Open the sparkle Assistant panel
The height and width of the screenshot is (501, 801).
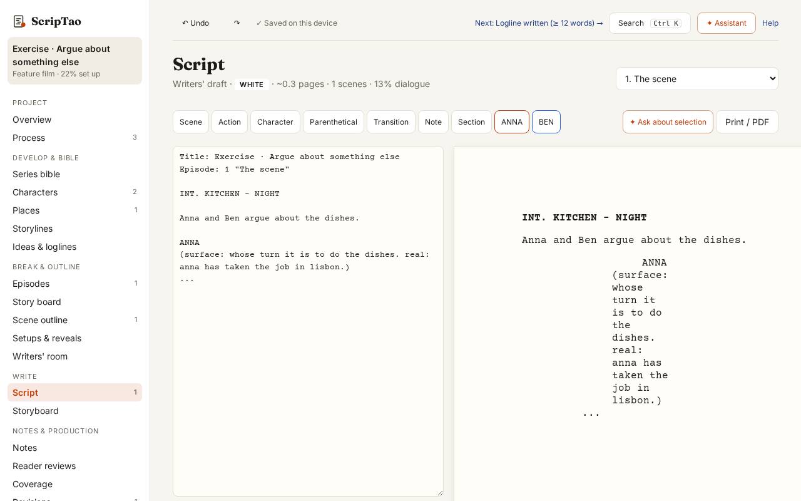point(726,23)
